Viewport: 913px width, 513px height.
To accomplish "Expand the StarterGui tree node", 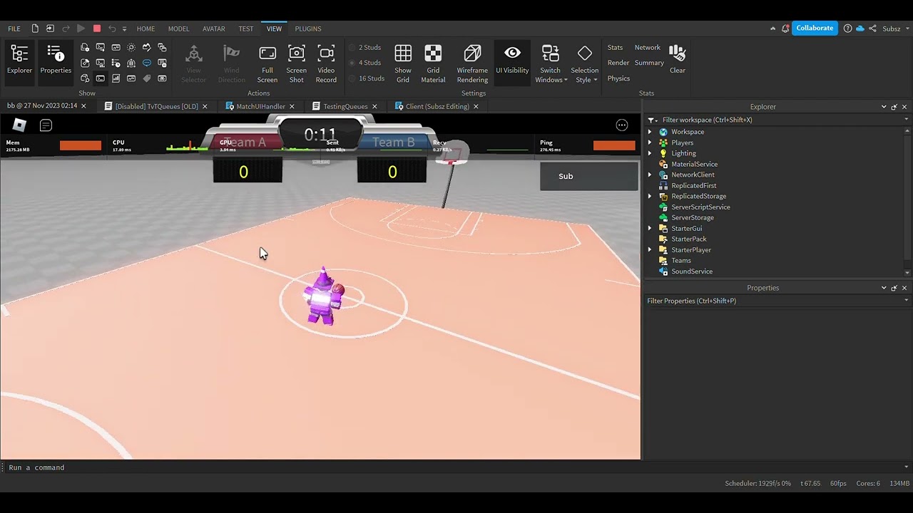I will 650,228.
